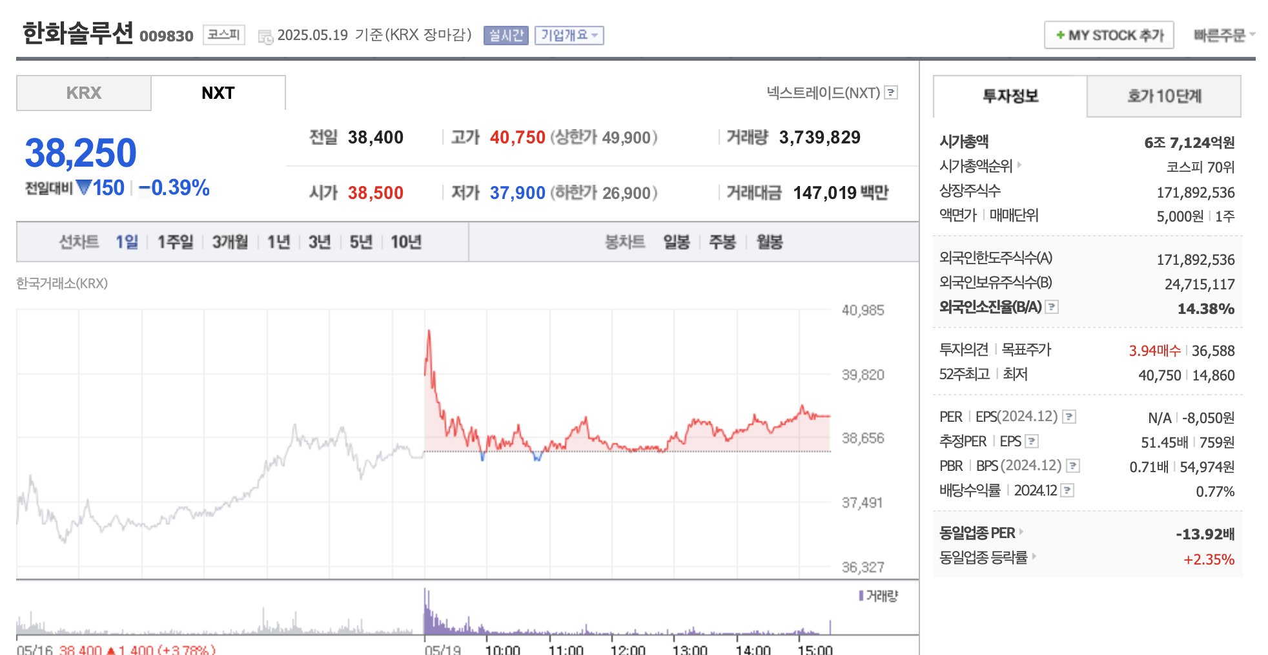Click stock code 009830
Screen dimensions: 1268x655
click(167, 36)
